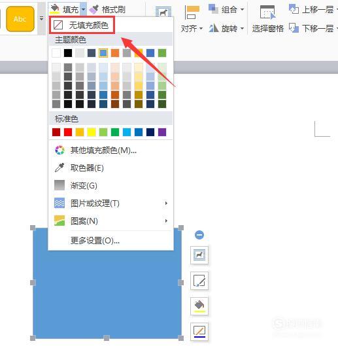The image size is (338, 354).
Task: Expand Picture or Texture submenu arrow
Action: [x=166, y=204]
